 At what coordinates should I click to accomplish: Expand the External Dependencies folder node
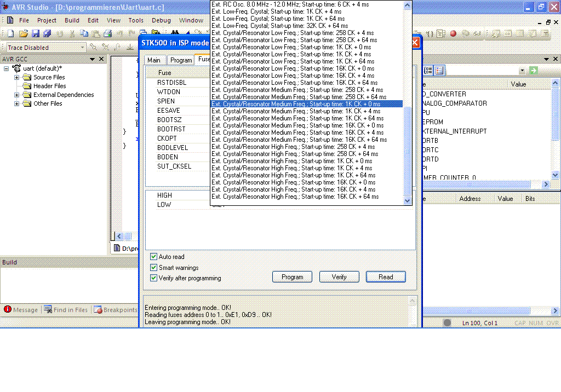[x=16, y=95]
